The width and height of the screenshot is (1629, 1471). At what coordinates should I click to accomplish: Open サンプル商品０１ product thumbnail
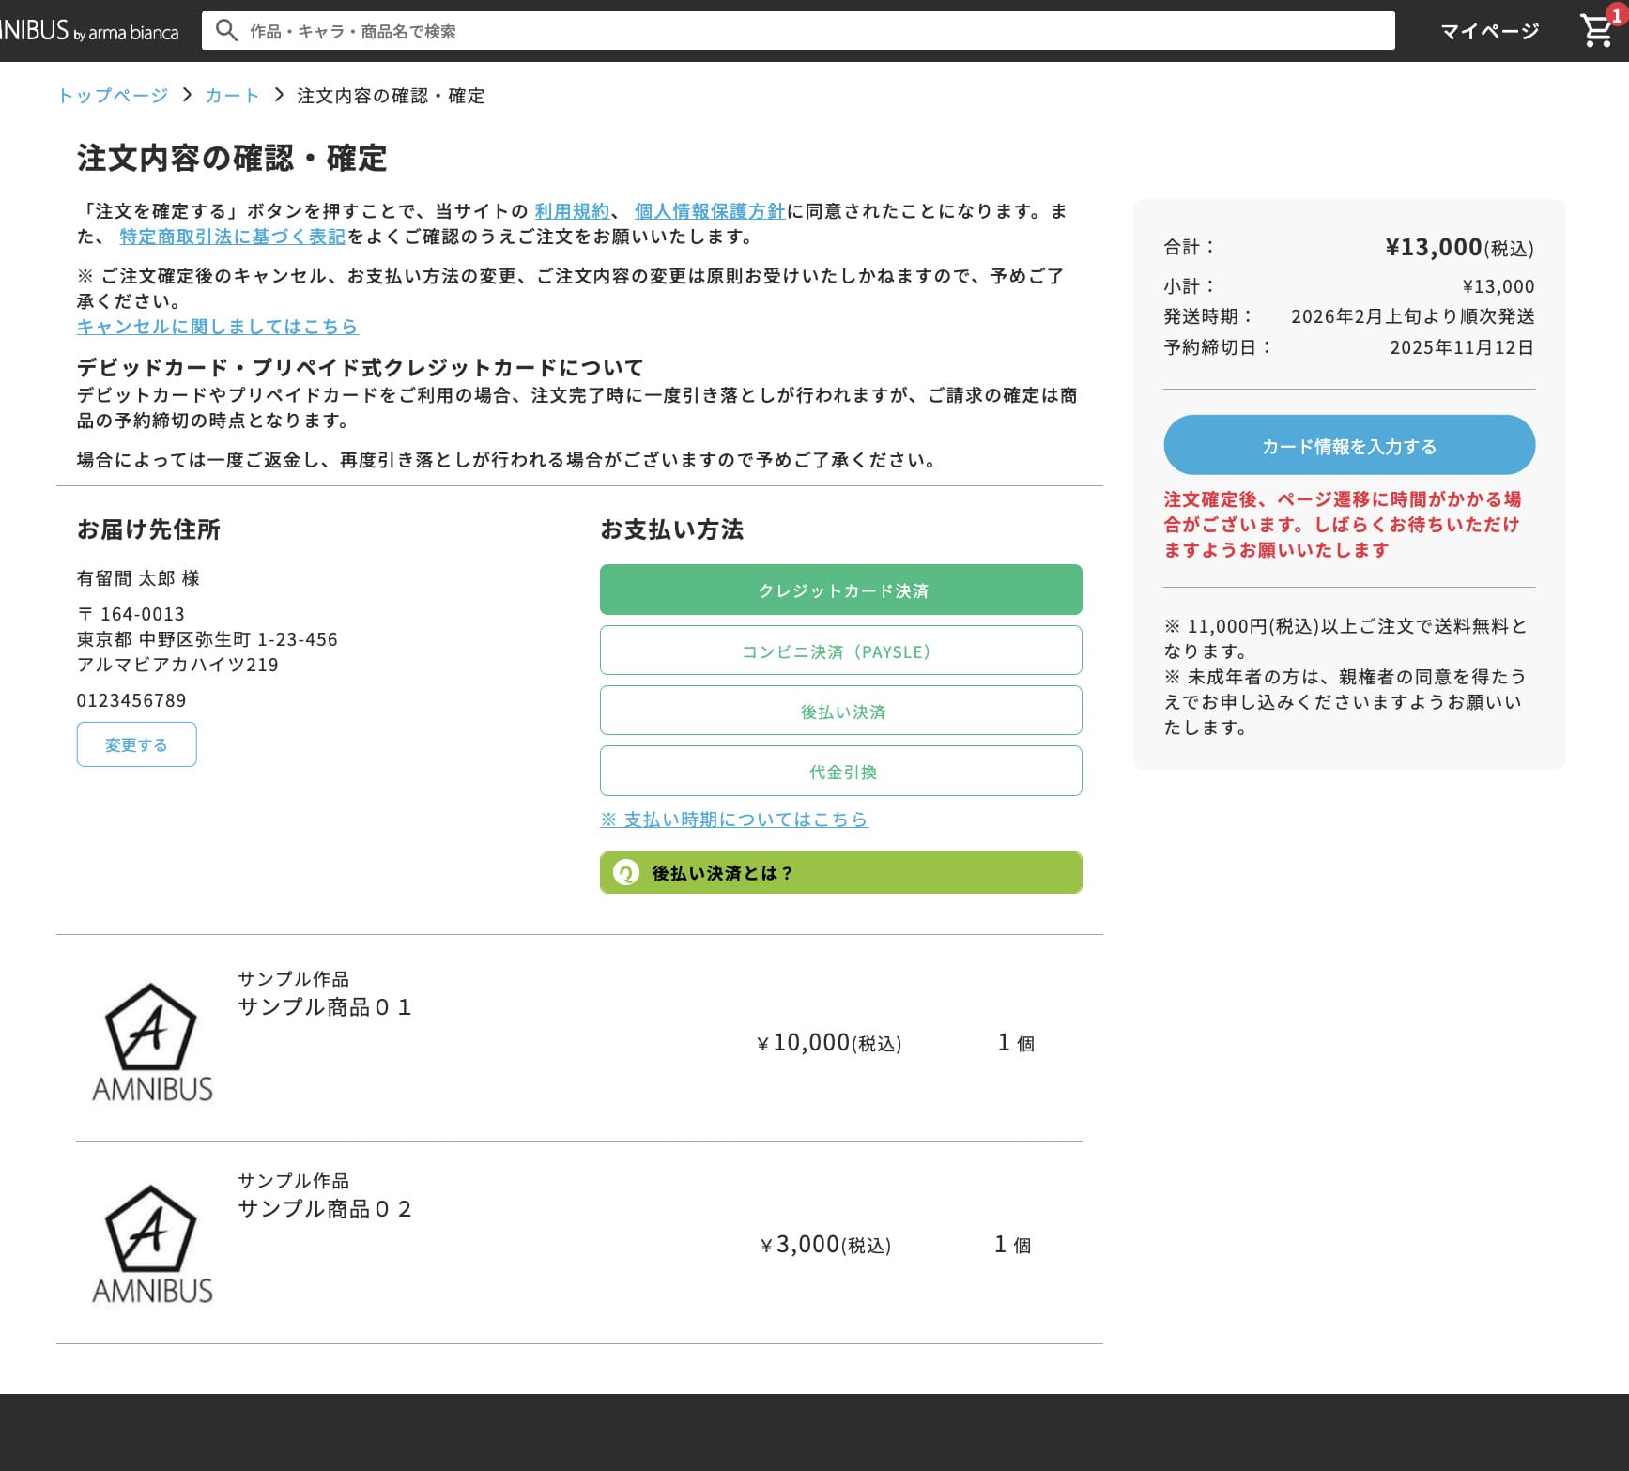pos(151,1041)
